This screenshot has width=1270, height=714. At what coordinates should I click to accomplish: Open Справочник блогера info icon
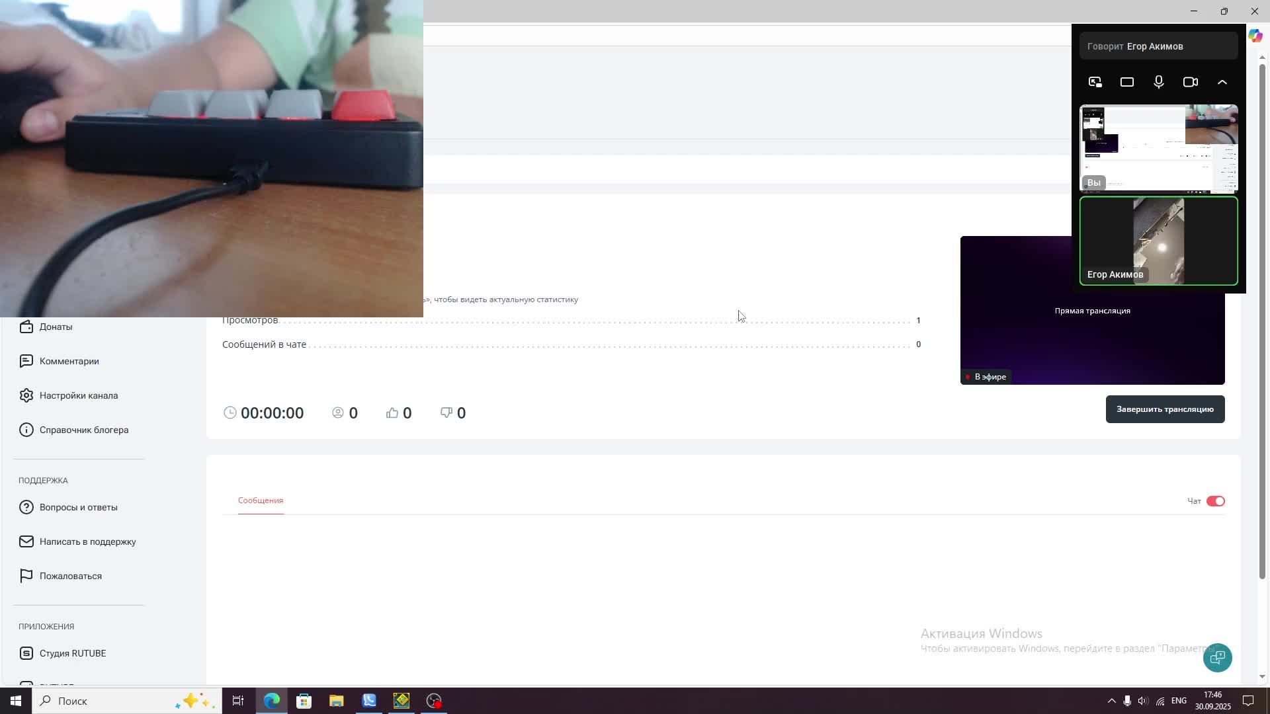click(x=26, y=430)
